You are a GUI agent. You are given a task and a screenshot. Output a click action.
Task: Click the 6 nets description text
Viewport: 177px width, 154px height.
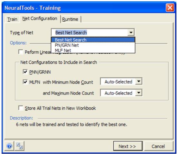72,125
